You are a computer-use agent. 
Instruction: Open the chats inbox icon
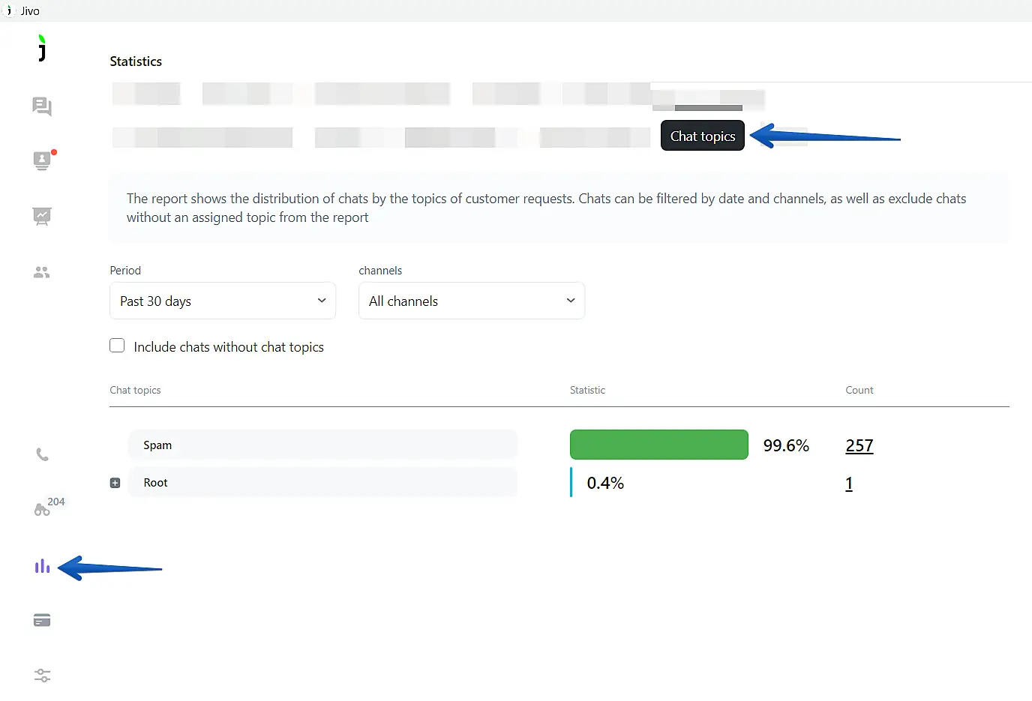point(42,106)
